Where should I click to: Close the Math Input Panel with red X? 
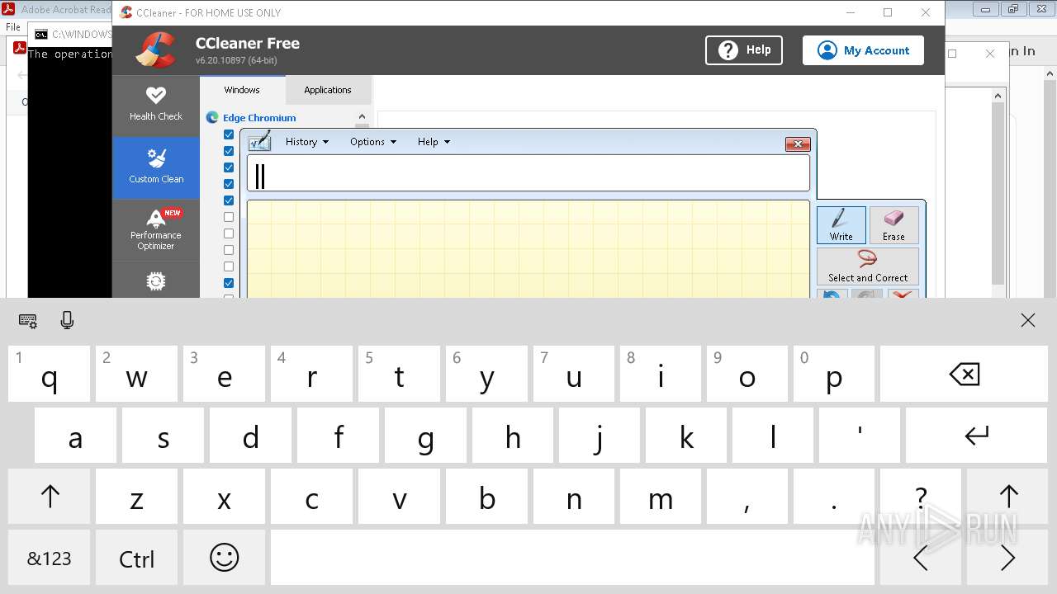click(x=797, y=144)
